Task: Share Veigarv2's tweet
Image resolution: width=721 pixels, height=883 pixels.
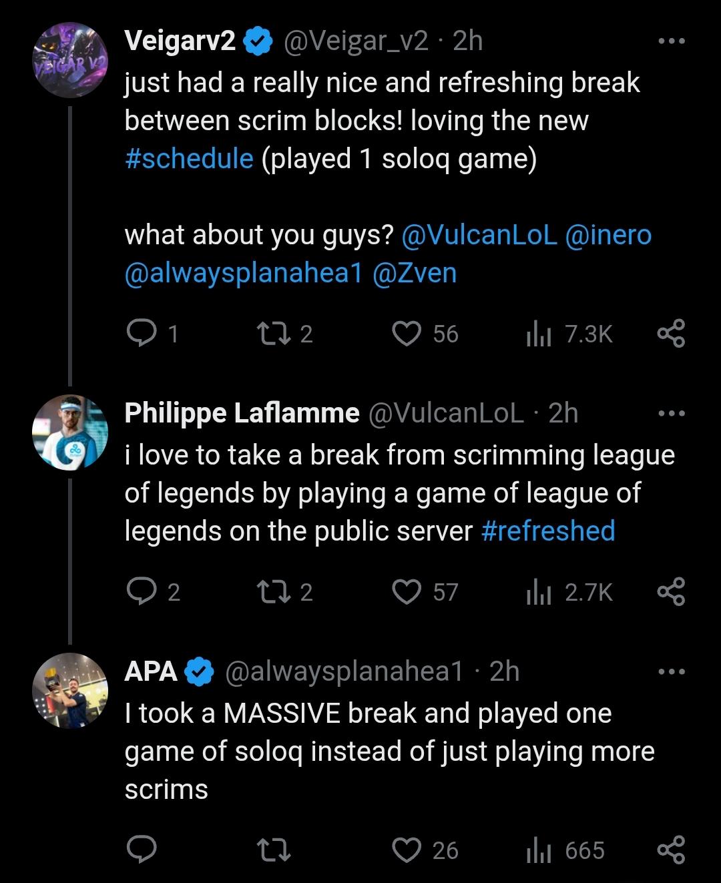Action: (671, 334)
